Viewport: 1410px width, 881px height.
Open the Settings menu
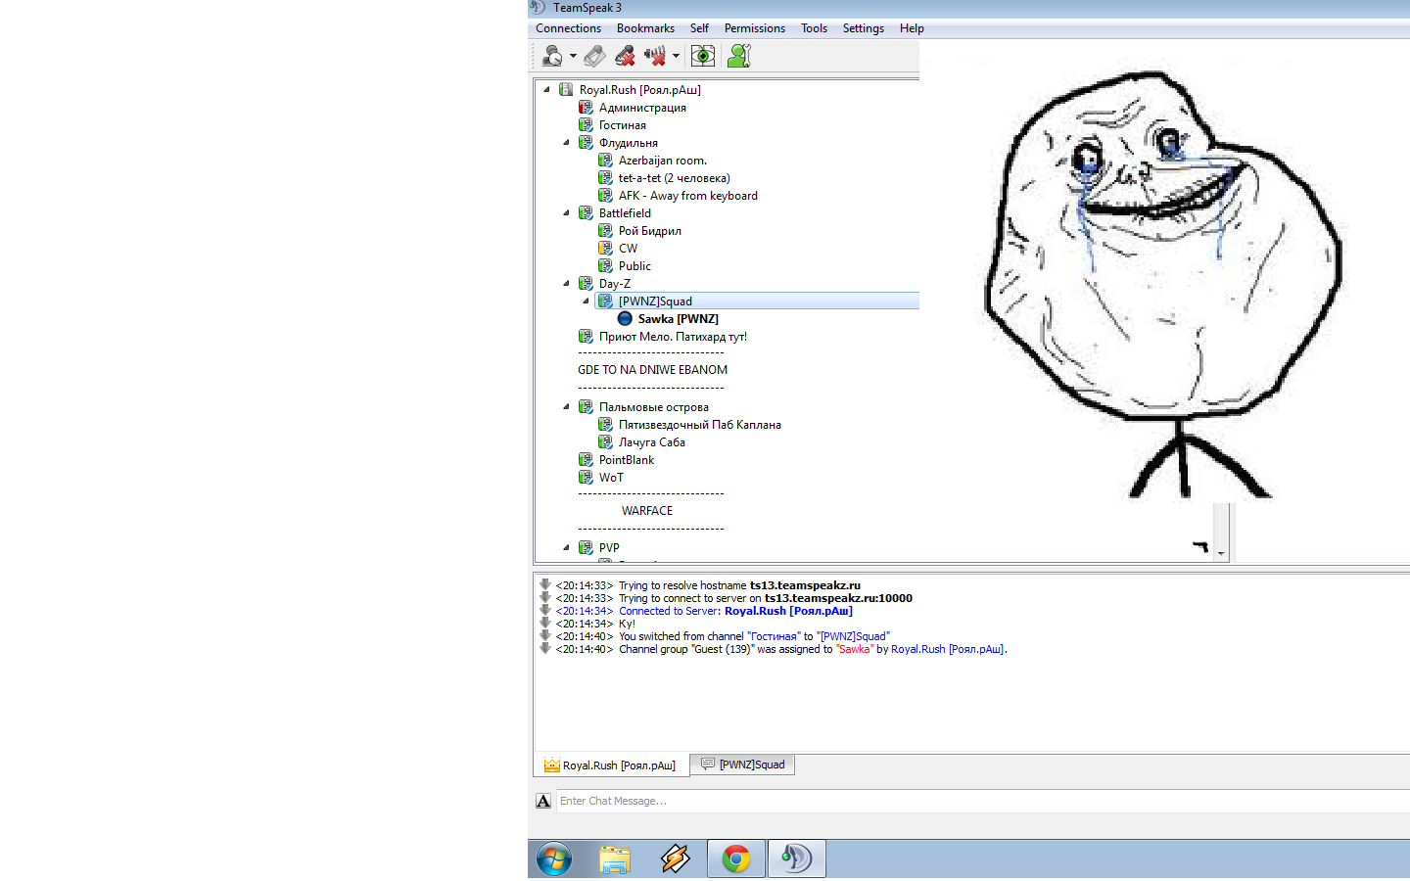tap(864, 28)
